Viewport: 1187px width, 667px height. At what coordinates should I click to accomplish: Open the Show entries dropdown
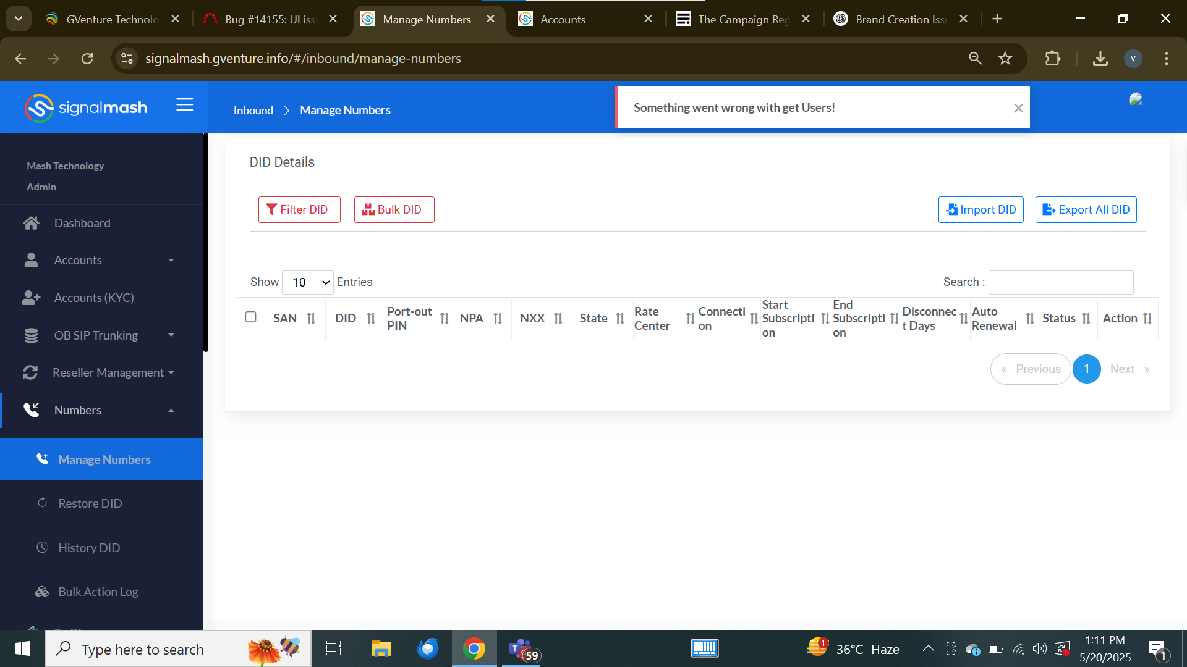coord(308,282)
